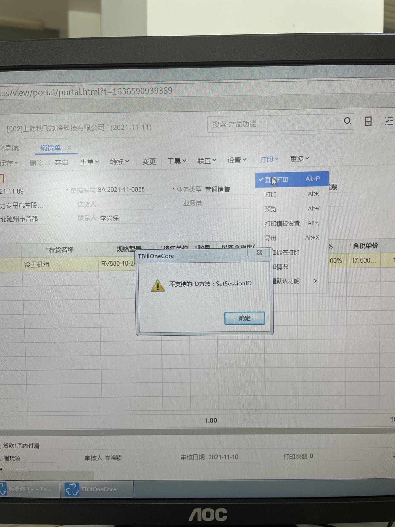395x527 pixels.
Task: Click the empty 送货人 field
Action: 125,204
